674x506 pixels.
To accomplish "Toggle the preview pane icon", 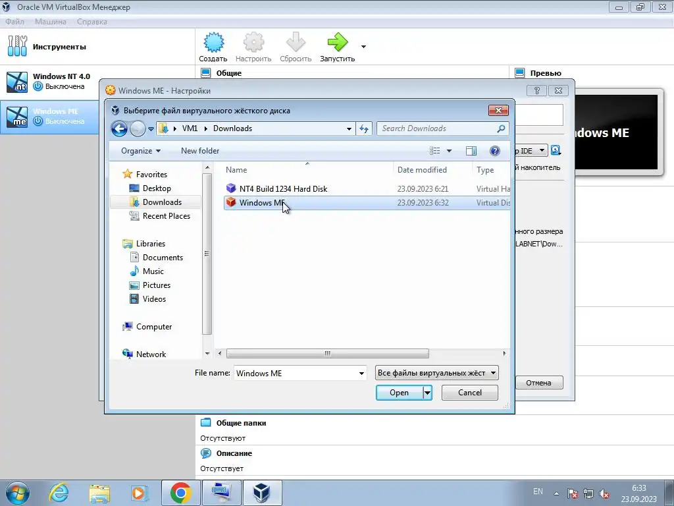I will click(x=471, y=151).
